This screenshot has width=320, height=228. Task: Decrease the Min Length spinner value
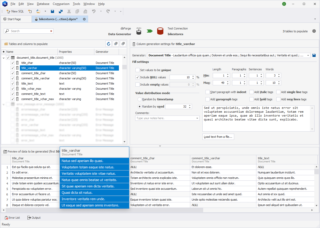click(228, 77)
